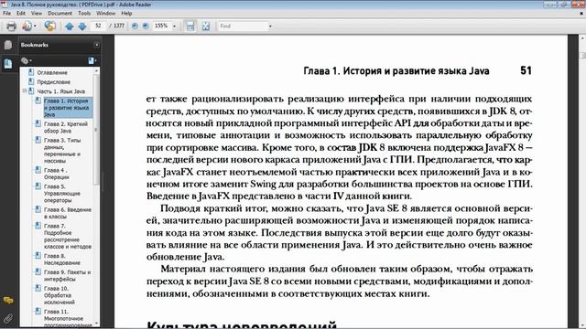The height and width of the screenshot is (329, 586).
Task: Select bookmark Глава 1. История и развитие языка Java
Action: 68,108
